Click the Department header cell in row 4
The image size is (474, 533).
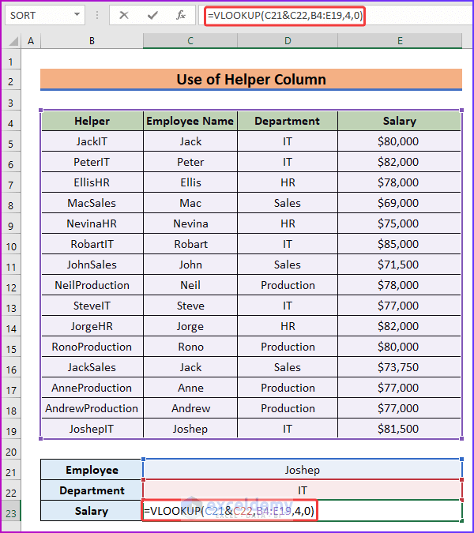click(288, 121)
